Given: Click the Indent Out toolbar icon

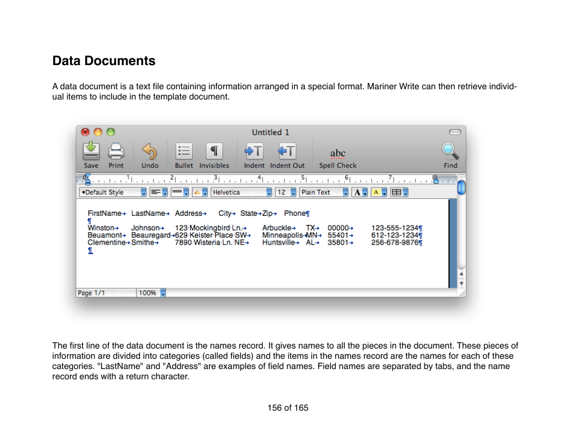Looking at the screenshot, I should pos(287,151).
